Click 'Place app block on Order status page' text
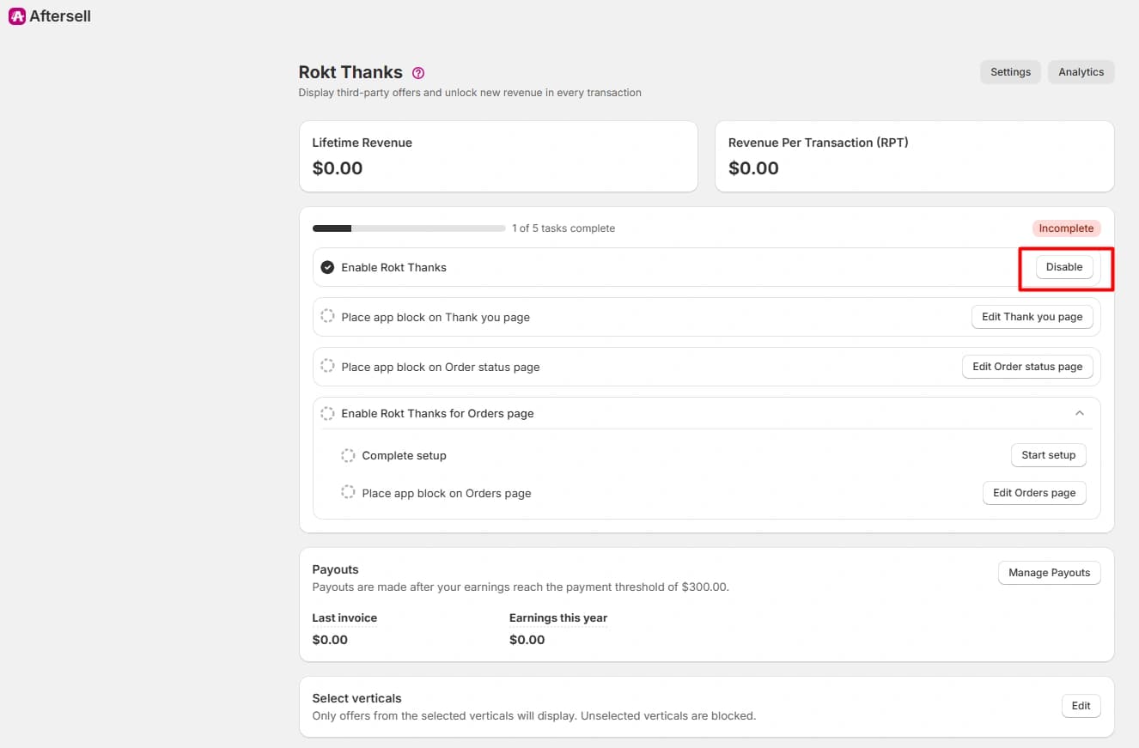1139x748 pixels. tap(441, 367)
